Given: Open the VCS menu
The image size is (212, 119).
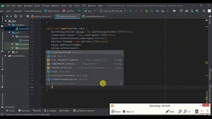Looking at the screenshot, I should 84,6.
